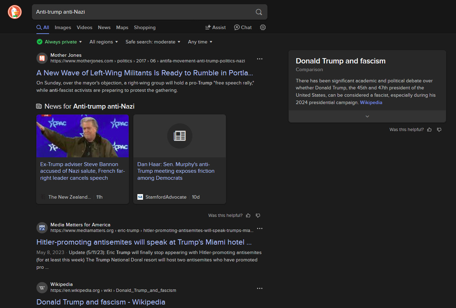Screen dimensions: 456x308
Task: Click the motherjones.com URL breadcrumb
Action: click(x=148, y=61)
